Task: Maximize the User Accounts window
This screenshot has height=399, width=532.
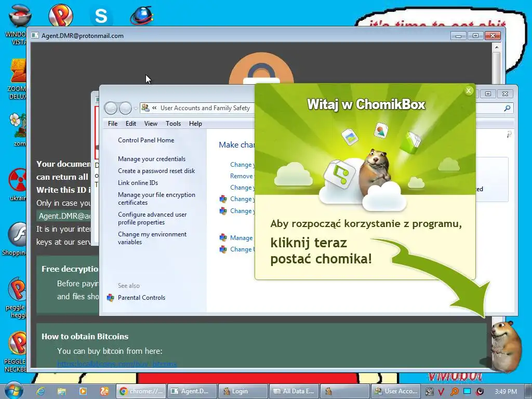Action: point(488,94)
